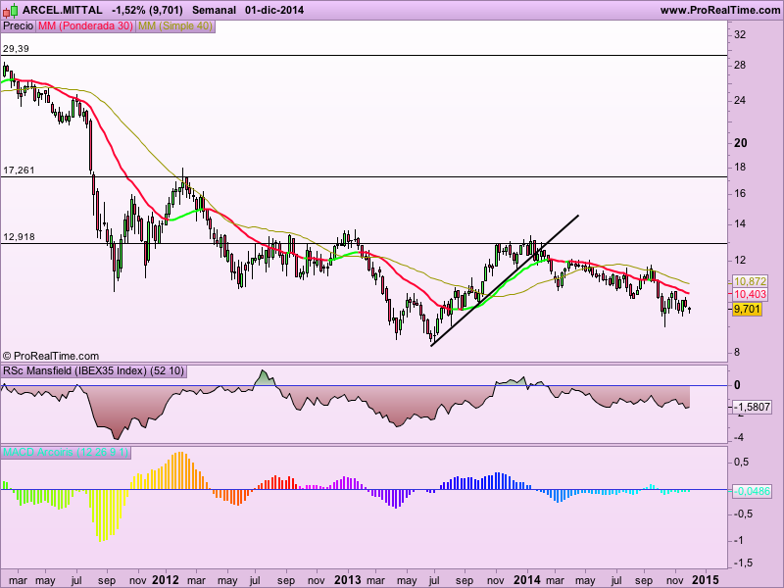Click the 01-dic-2014 date in title
Viewport: 784px width, 588px height.
click(274, 10)
